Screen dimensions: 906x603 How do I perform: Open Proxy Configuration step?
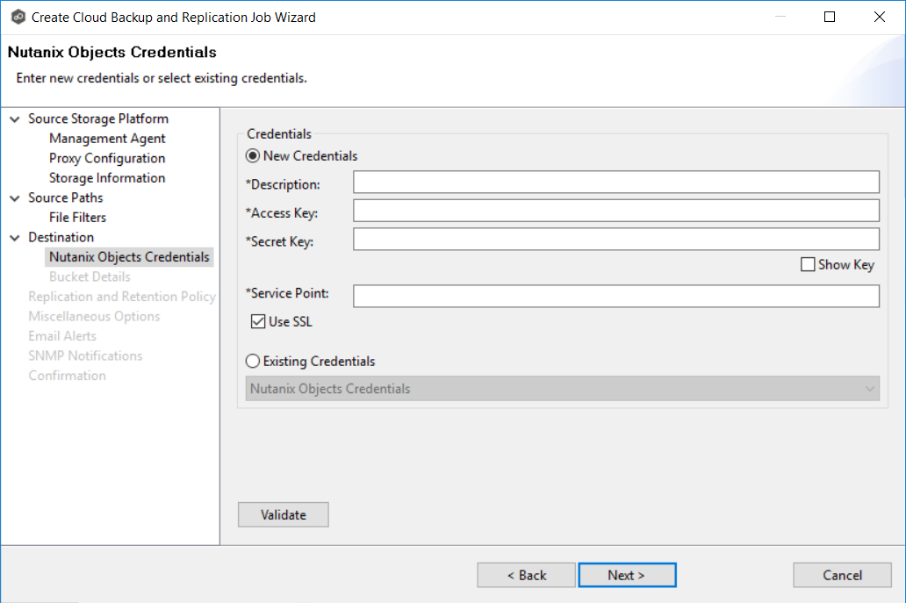pos(107,158)
